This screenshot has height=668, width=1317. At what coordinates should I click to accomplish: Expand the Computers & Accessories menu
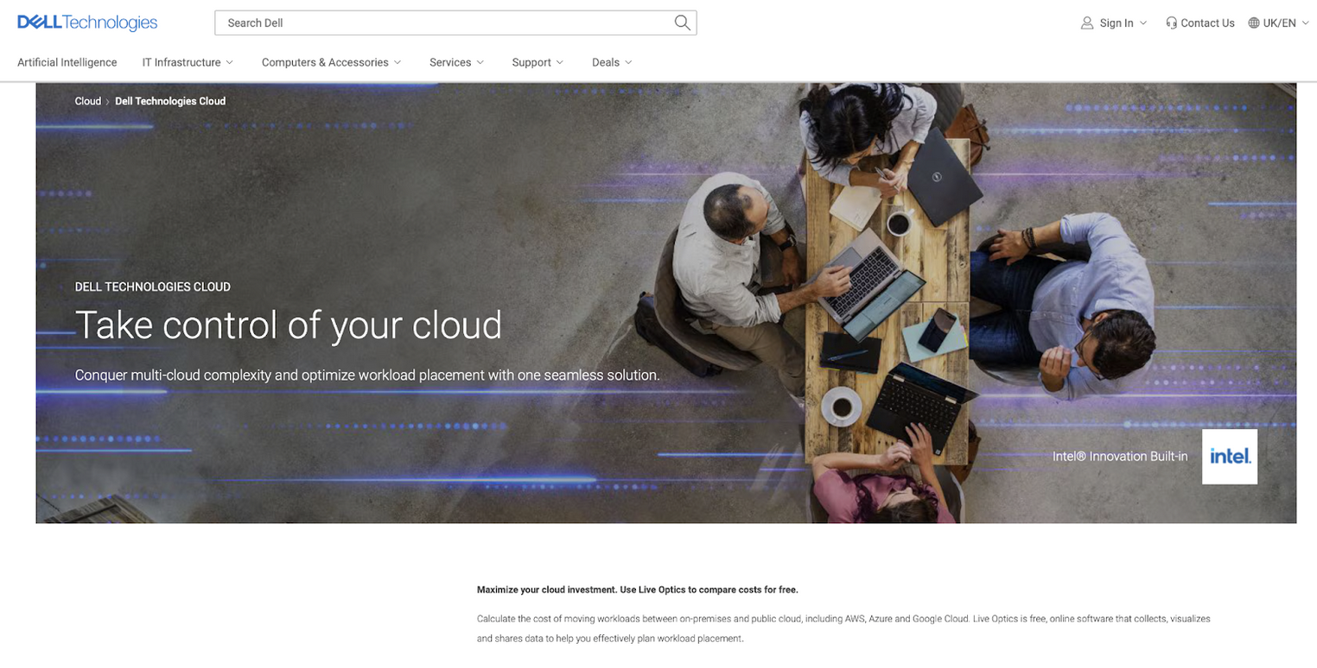(331, 62)
